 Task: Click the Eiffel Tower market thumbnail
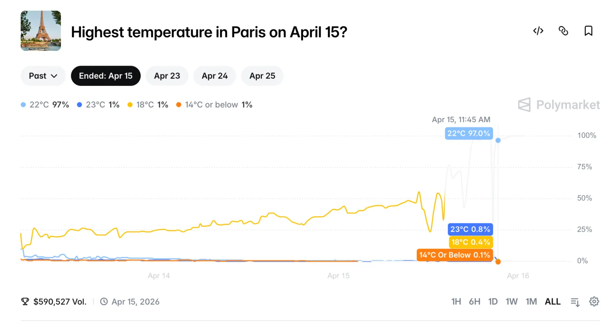click(x=41, y=31)
